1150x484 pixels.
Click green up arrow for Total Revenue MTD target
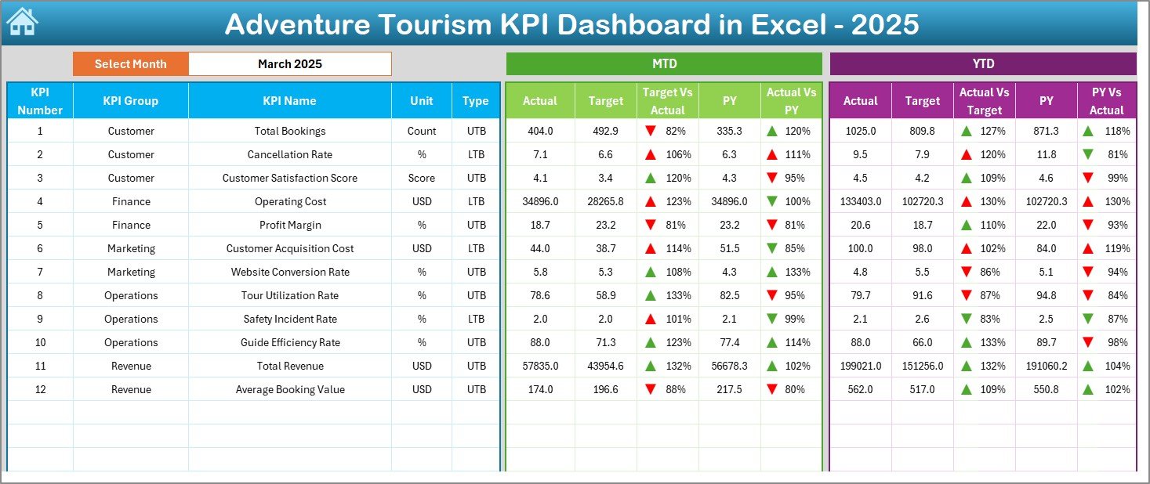(x=650, y=367)
